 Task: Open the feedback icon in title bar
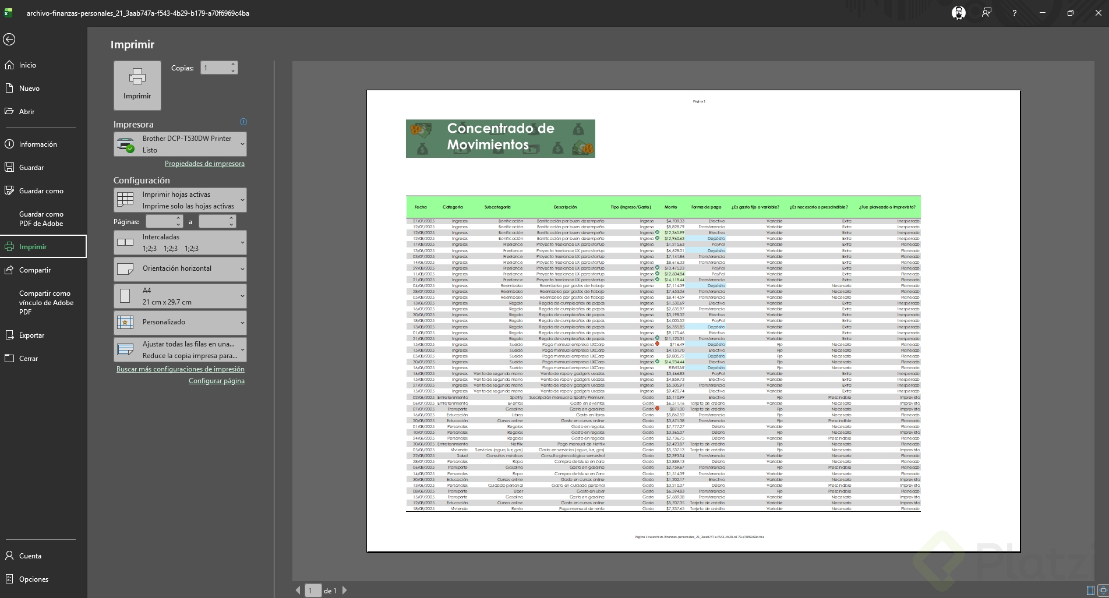[x=986, y=13]
